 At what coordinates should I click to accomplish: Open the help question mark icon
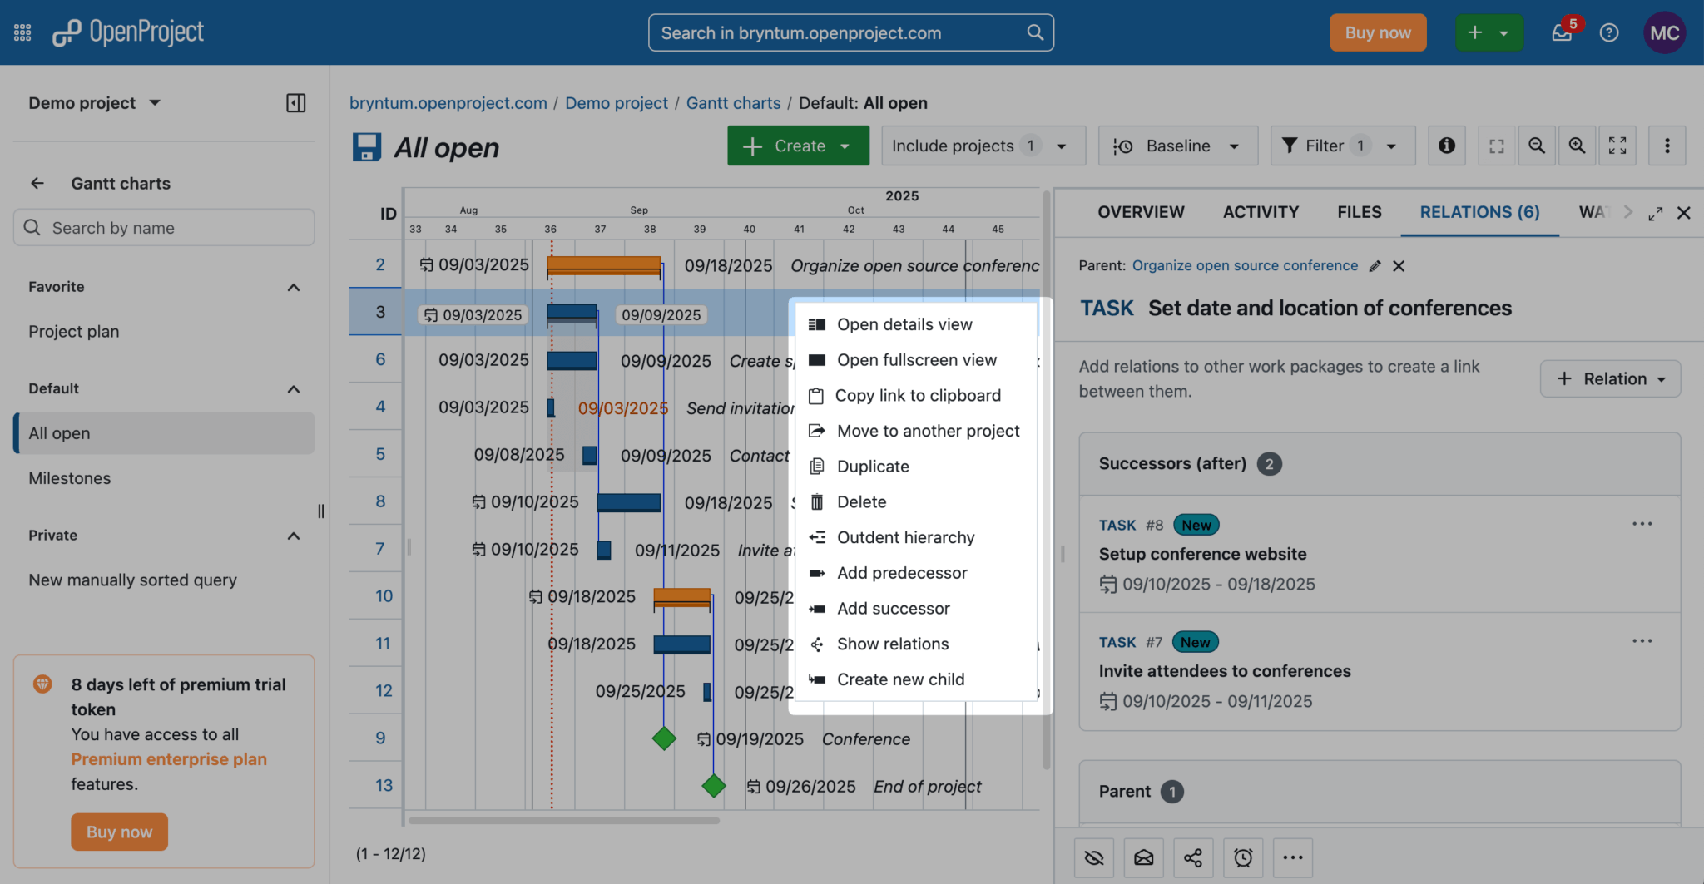1609,33
